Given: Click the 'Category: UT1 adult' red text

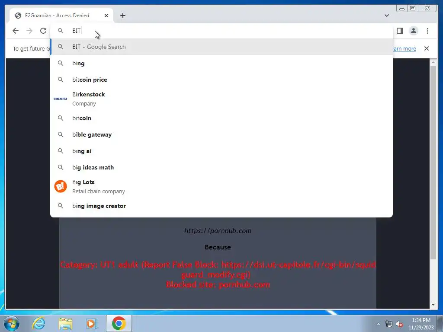Looking at the screenshot, I should (218, 270).
